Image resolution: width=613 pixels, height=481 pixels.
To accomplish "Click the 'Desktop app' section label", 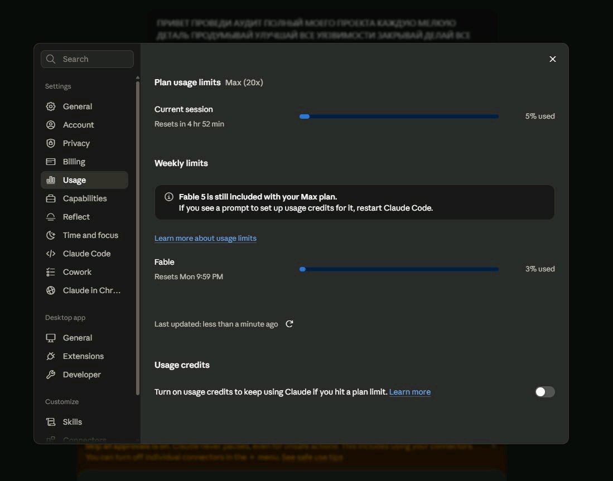I will coord(65,318).
